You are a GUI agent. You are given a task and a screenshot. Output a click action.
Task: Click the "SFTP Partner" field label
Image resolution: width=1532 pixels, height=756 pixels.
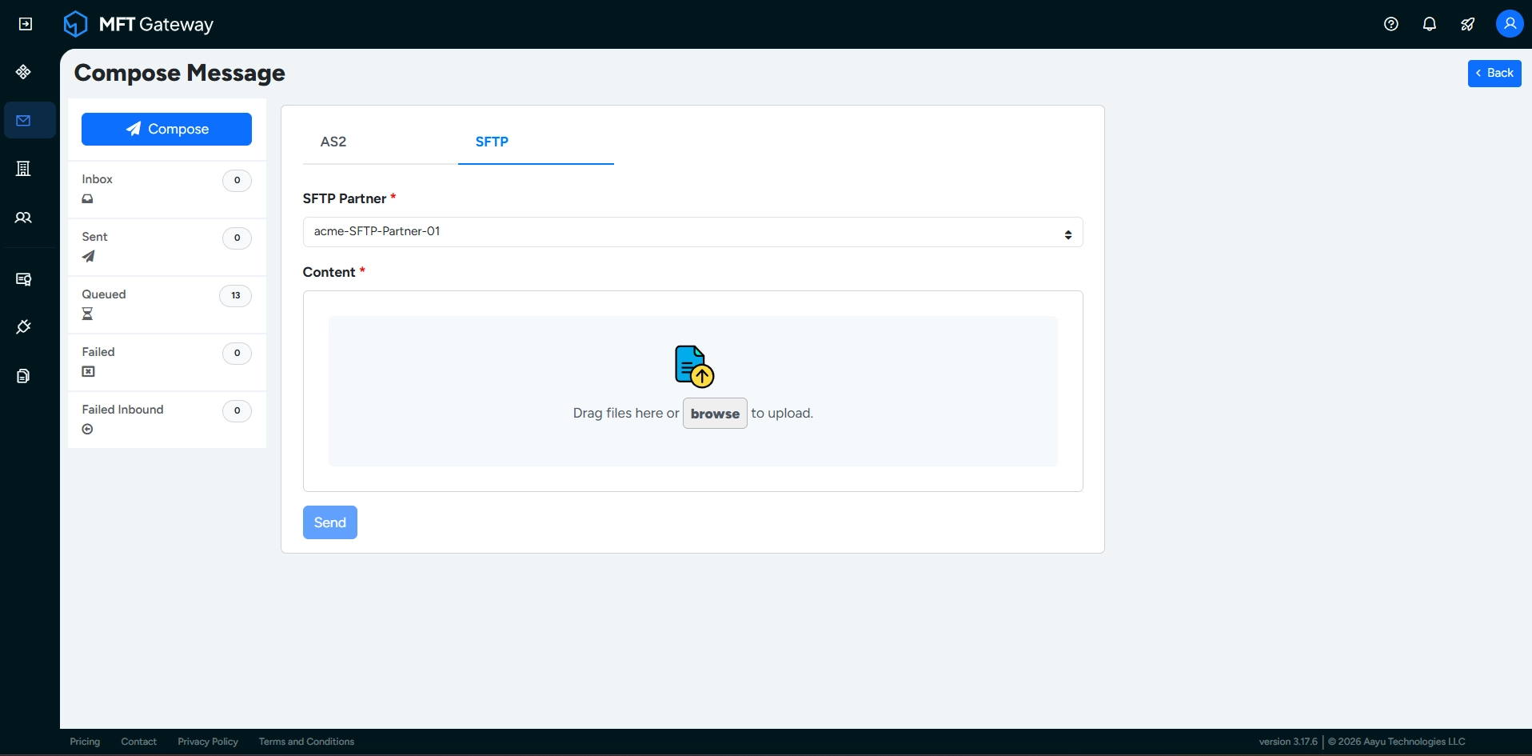click(345, 198)
